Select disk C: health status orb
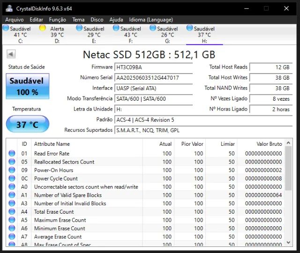 (x=6, y=28)
